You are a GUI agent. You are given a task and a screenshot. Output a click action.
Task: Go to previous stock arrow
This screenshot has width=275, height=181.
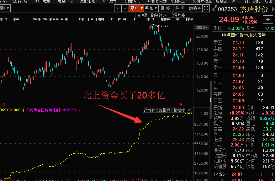(x=213, y=9)
